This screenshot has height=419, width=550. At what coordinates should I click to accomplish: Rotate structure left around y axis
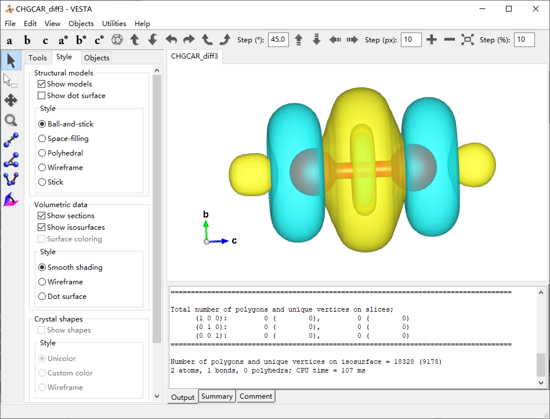[x=171, y=40]
